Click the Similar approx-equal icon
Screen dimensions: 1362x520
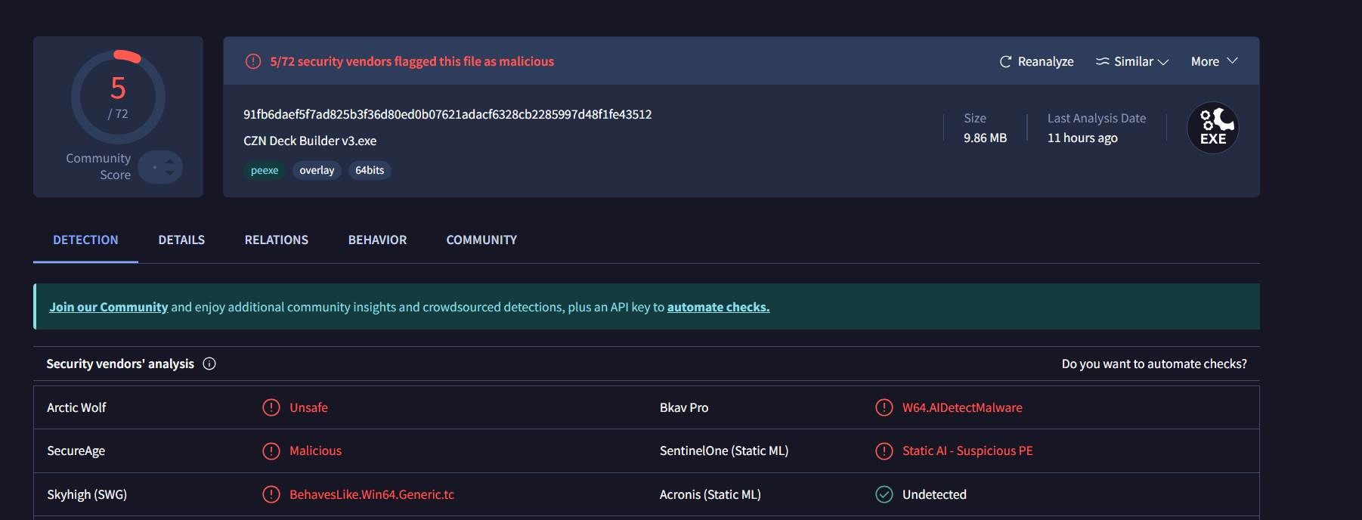(x=1103, y=62)
